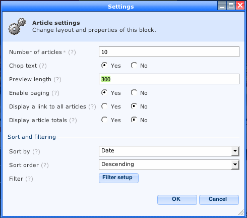Click the (?) icon for Display article totals

73,120
